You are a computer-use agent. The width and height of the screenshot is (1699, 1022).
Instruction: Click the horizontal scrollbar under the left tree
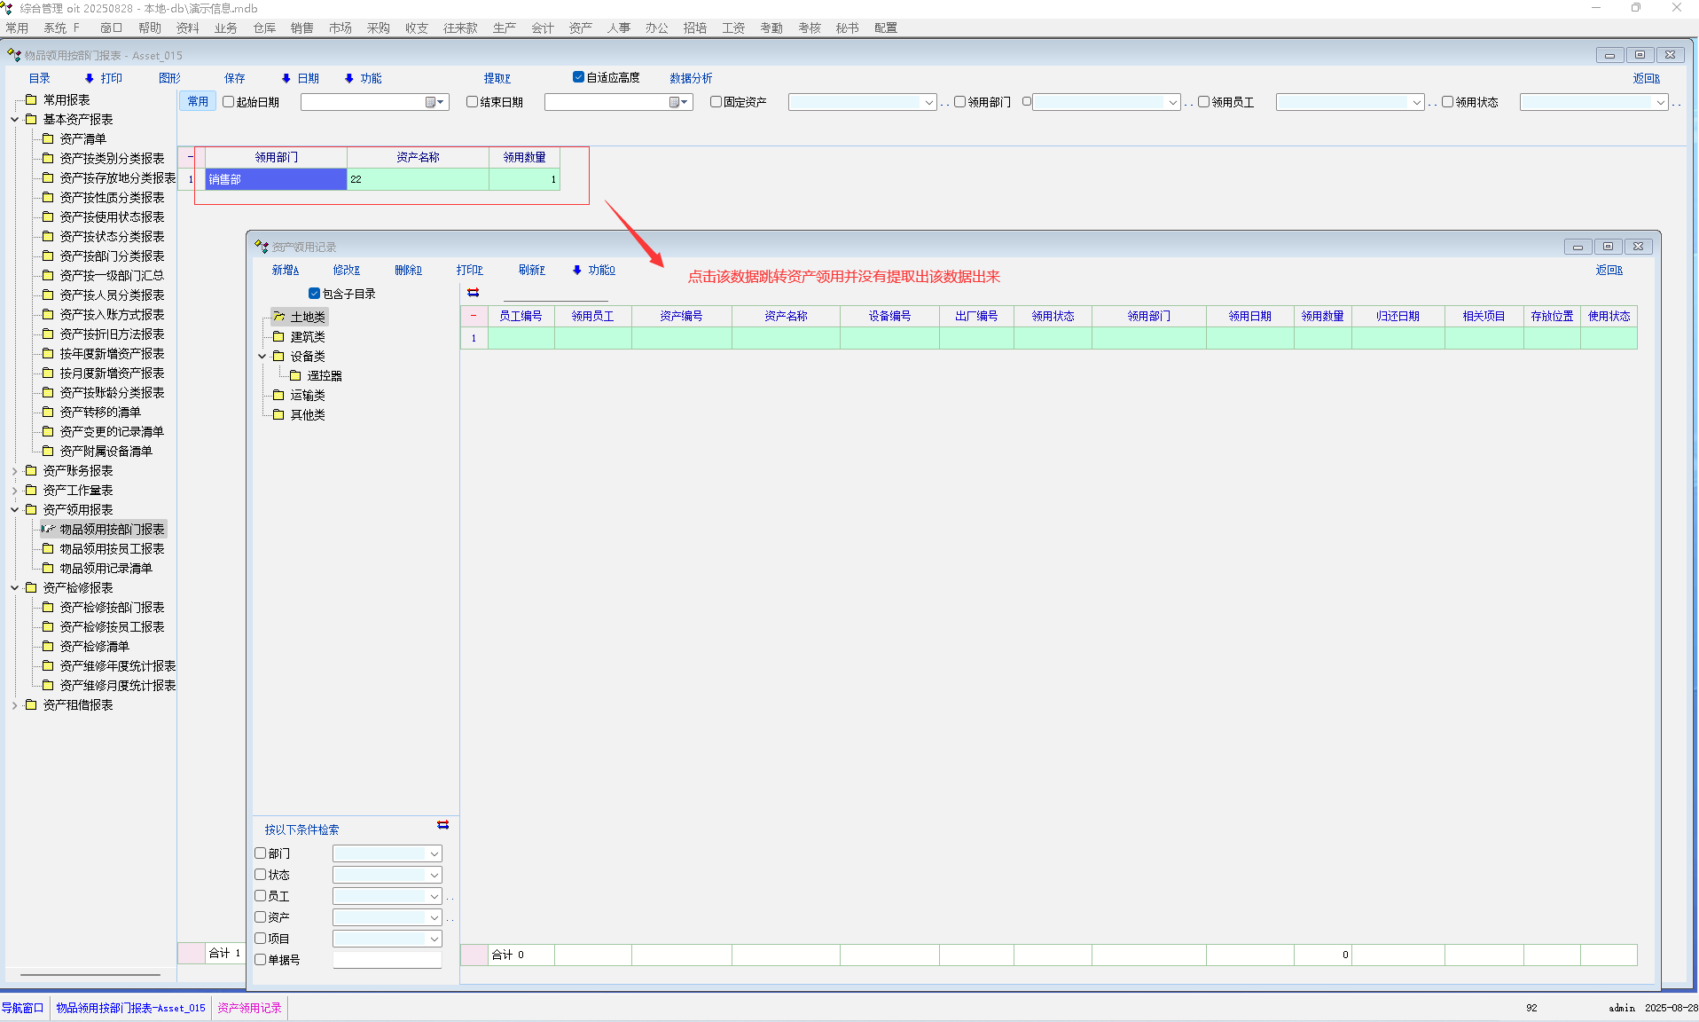[90, 974]
